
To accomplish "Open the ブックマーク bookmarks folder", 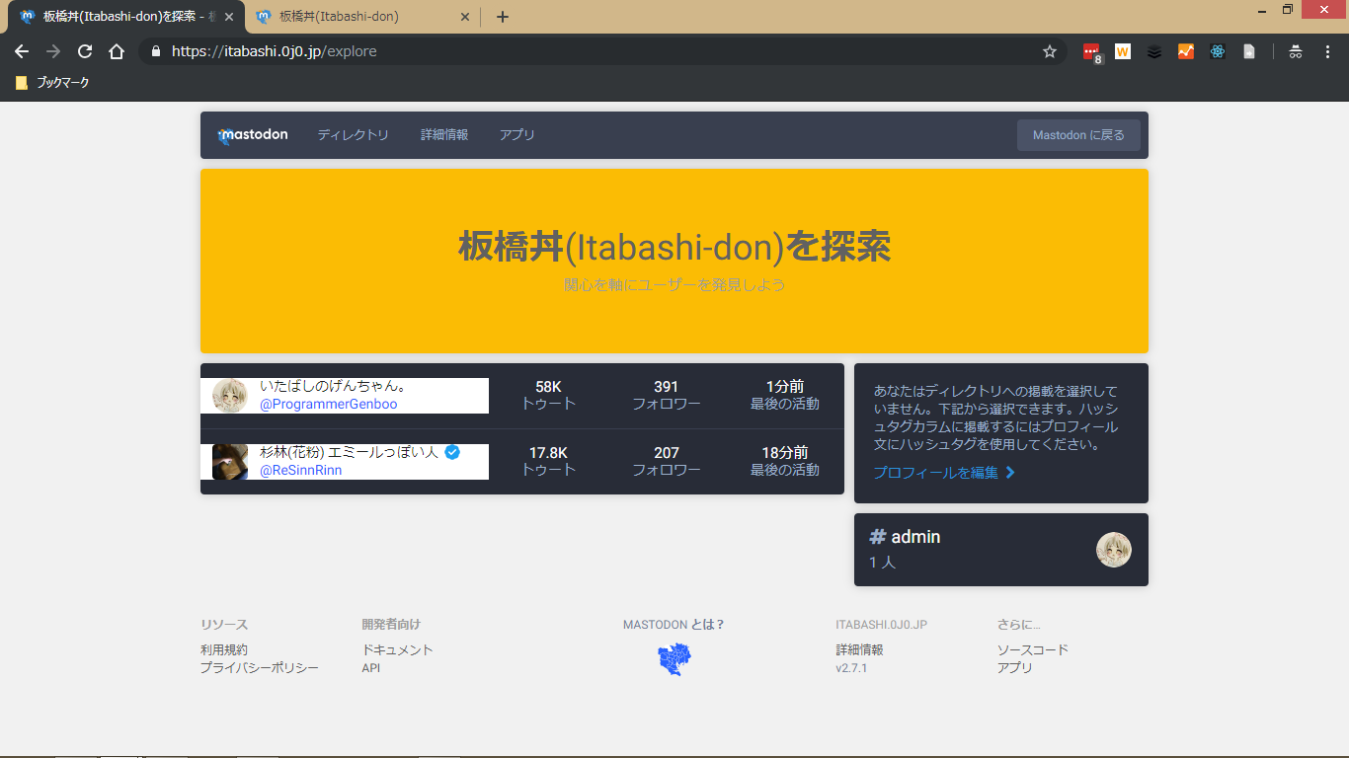I will coord(53,83).
